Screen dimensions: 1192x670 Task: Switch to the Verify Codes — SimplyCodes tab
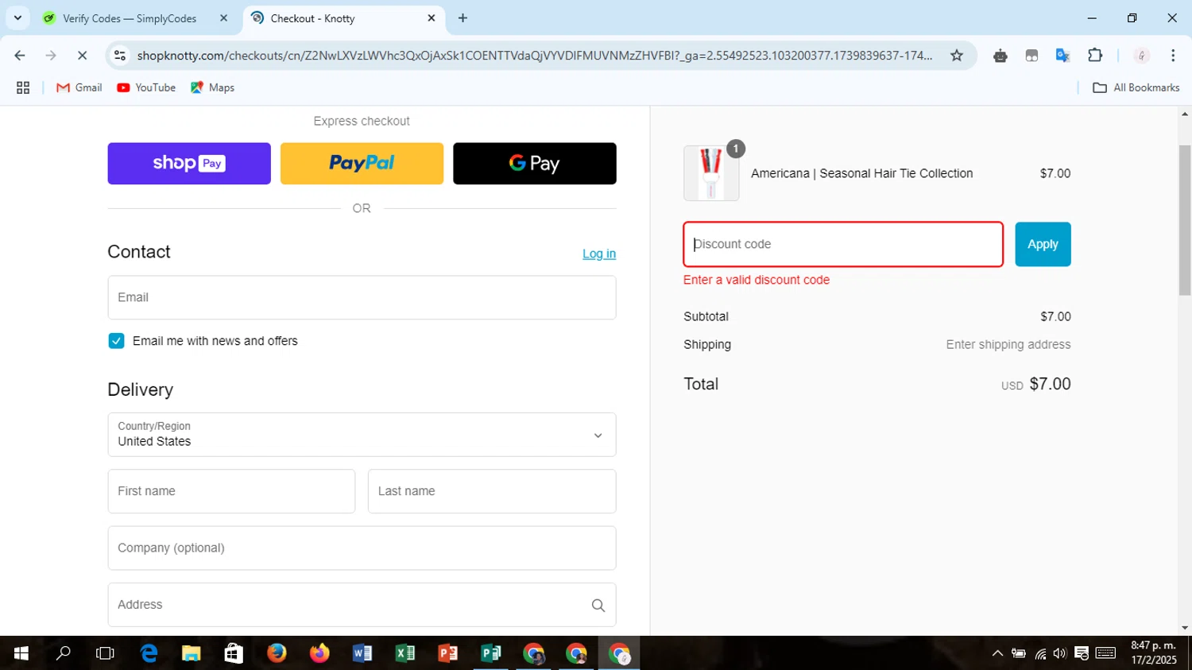coord(130,18)
